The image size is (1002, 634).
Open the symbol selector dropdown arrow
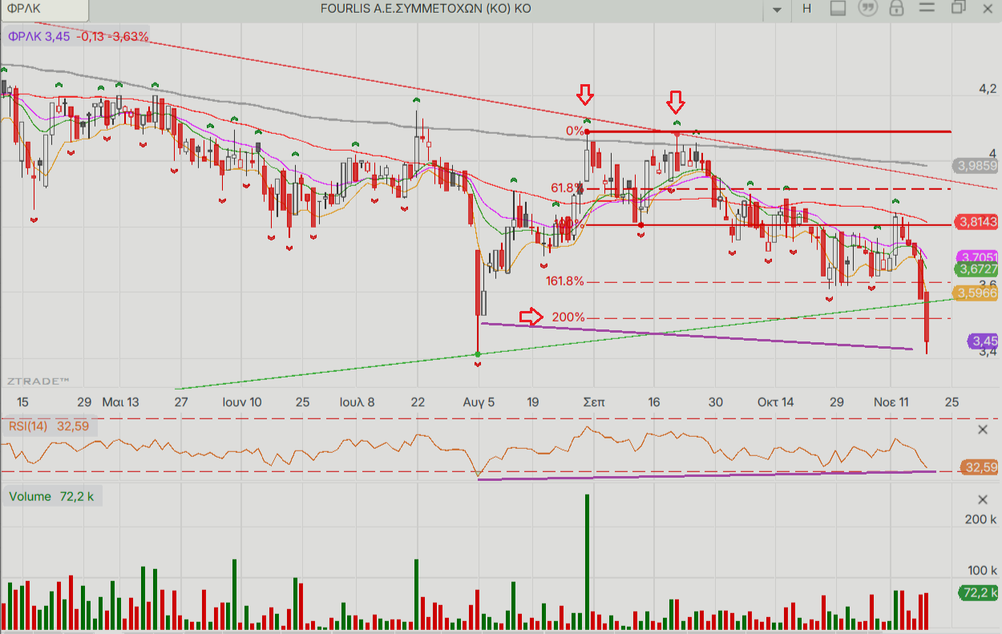777,9
